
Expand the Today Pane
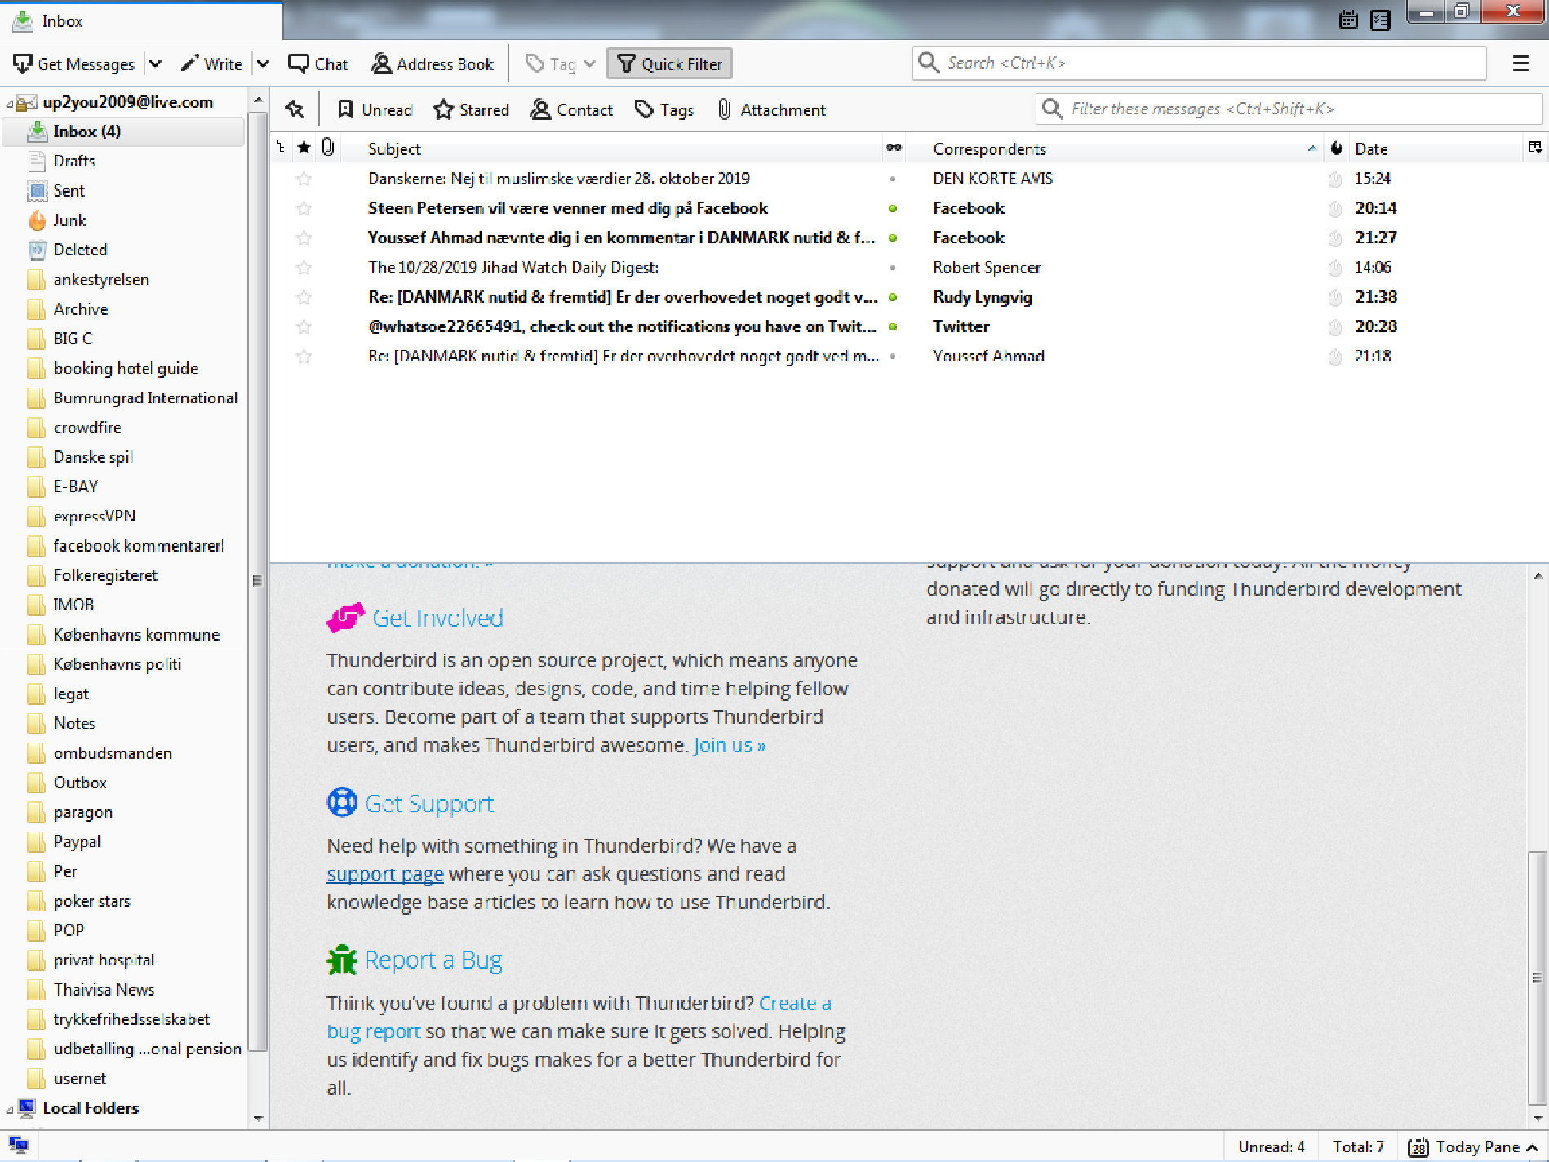[1474, 1146]
